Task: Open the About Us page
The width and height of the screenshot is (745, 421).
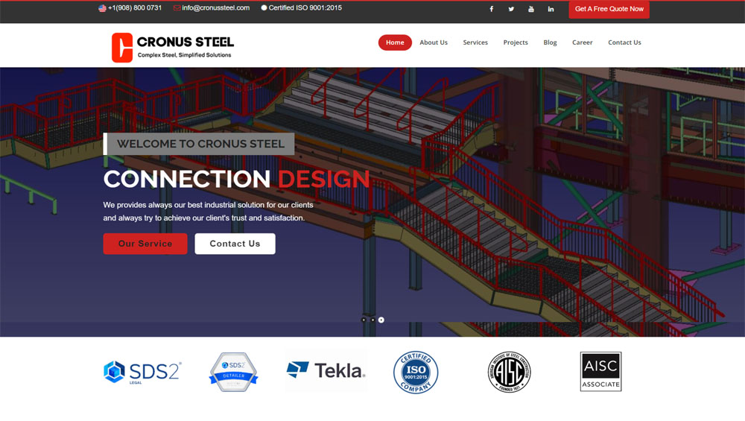Action: (x=434, y=42)
